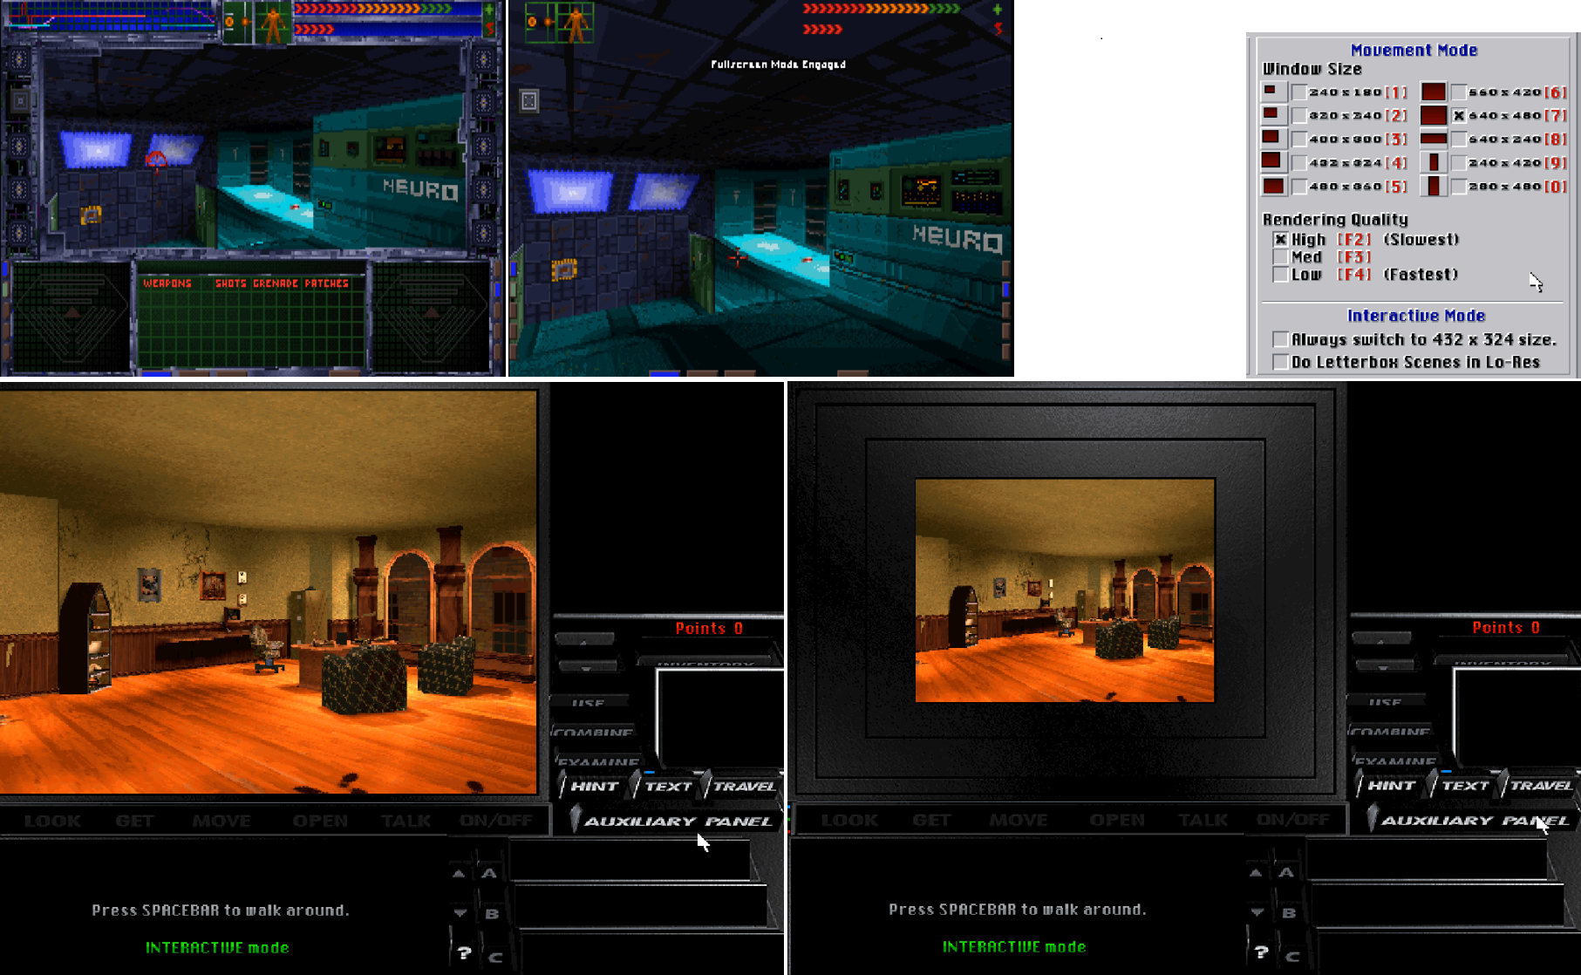Click the left multi-function display panel
The height and width of the screenshot is (975, 1581).
(x=71, y=316)
